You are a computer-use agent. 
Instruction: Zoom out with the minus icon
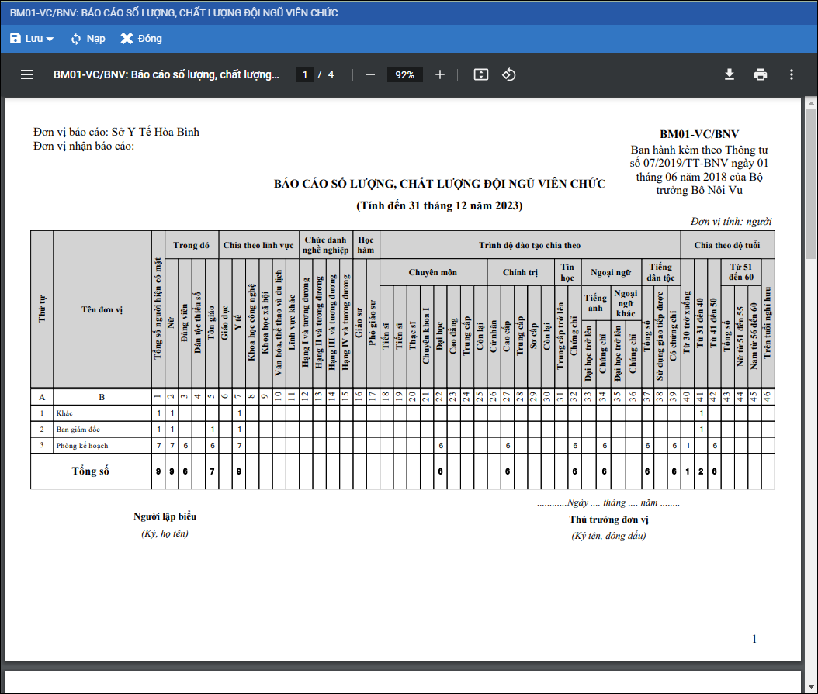click(x=370, y=74)
